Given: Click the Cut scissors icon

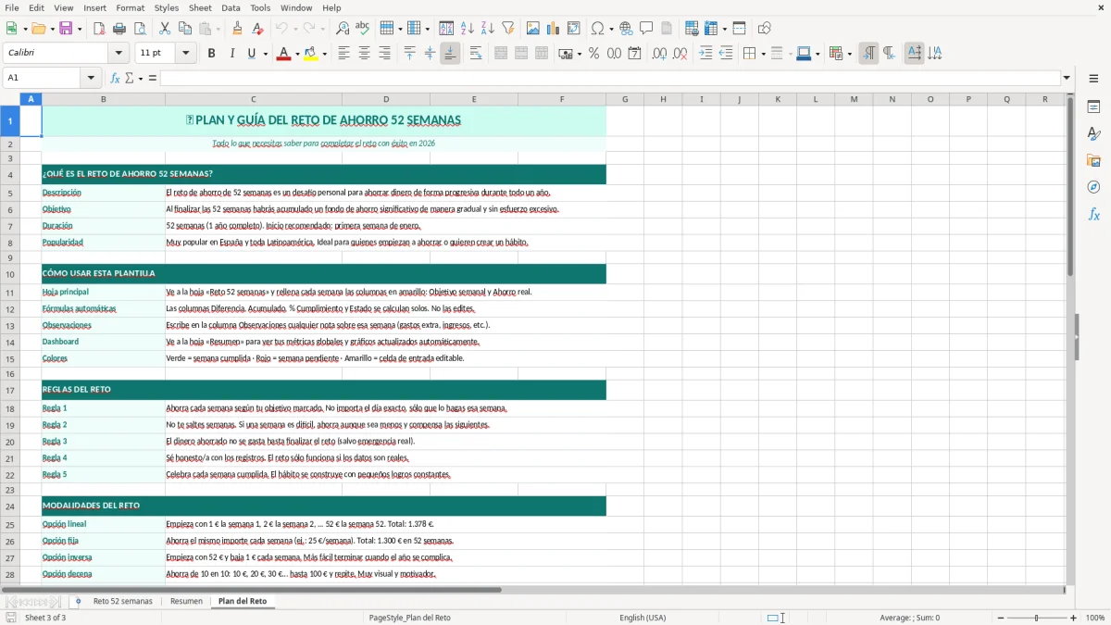Looking at the screenshot, I should pos(165,29).
